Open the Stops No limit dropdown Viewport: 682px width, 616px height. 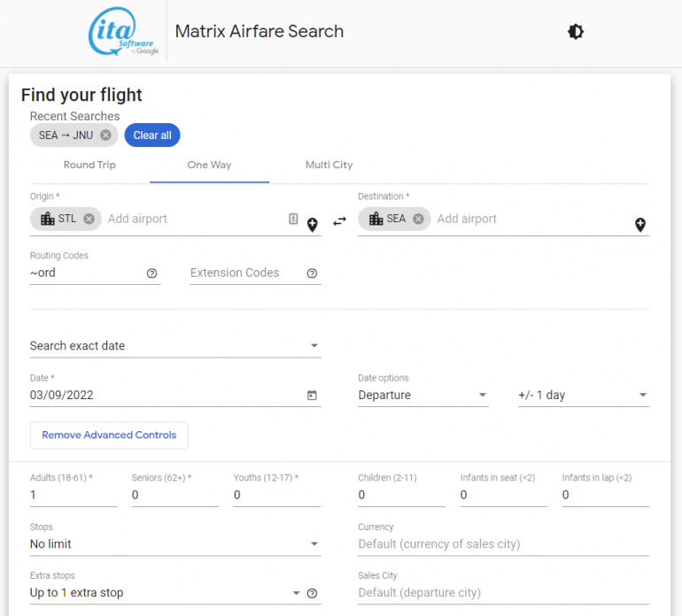coord(175,544)
